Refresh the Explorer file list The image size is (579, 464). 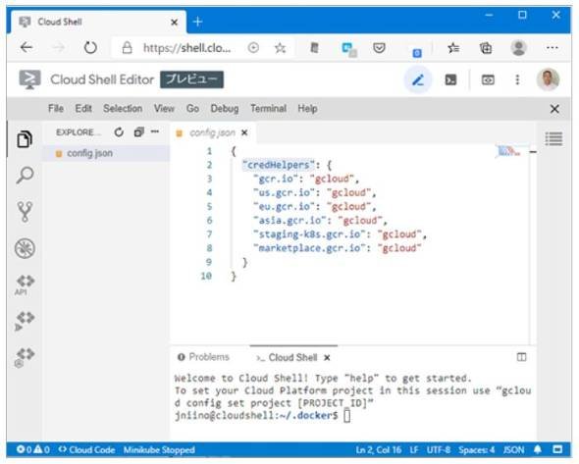[119, 132]
